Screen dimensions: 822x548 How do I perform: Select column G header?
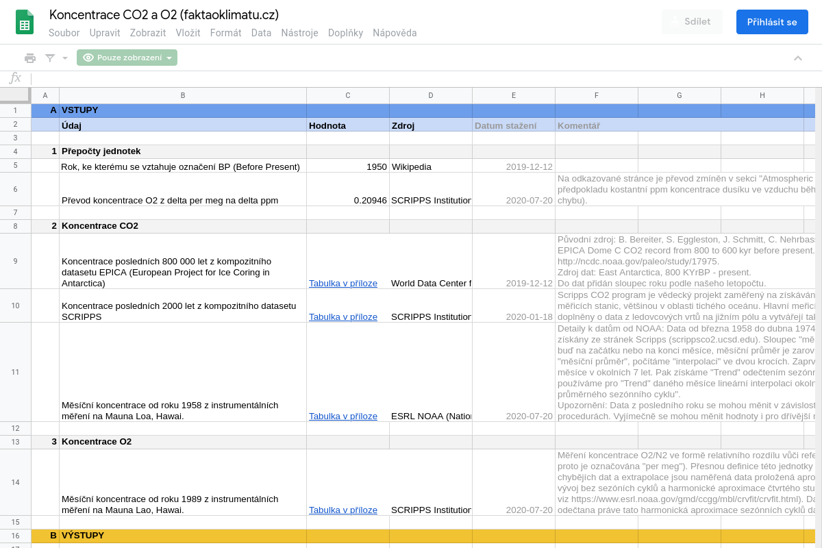pos(680,95)
